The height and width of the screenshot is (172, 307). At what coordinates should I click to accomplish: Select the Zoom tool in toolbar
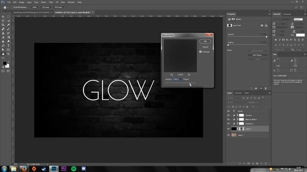(8, 54)
